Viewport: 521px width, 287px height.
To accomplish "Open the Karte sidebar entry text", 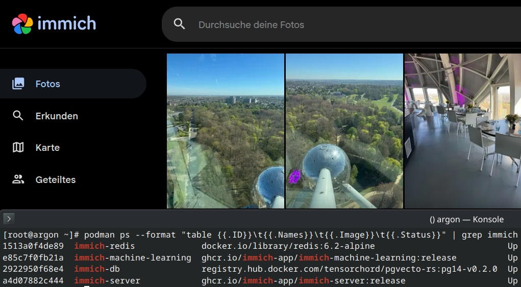I will (x=47, y=148).
